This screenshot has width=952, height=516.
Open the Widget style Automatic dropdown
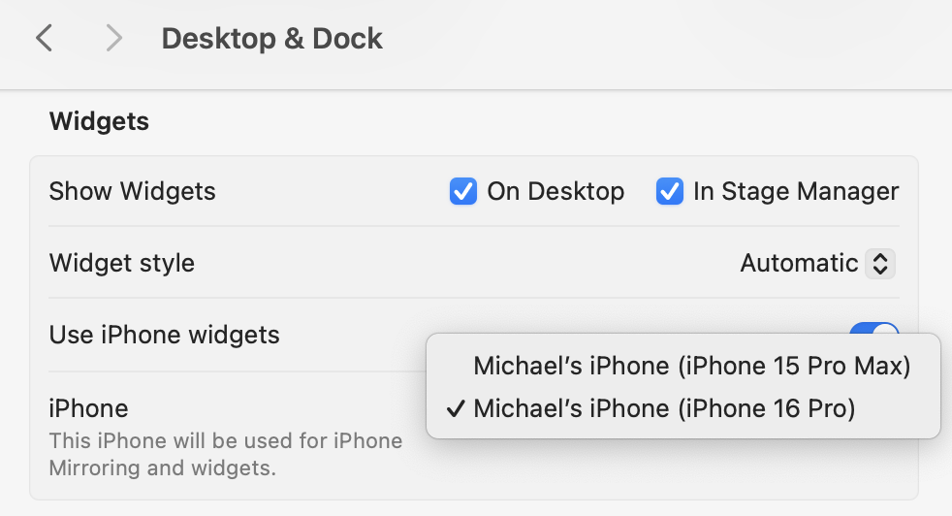[x=816, y=263]
